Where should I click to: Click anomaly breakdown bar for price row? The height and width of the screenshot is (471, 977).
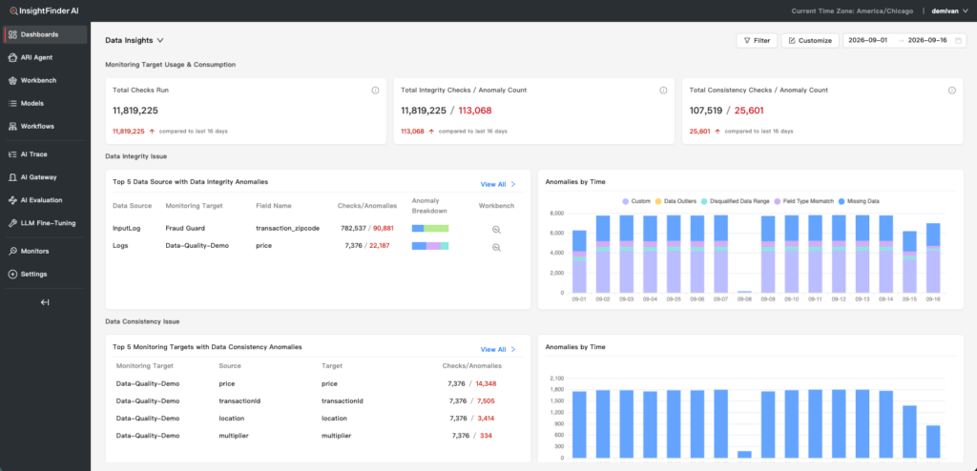click(x=430, y=246)
